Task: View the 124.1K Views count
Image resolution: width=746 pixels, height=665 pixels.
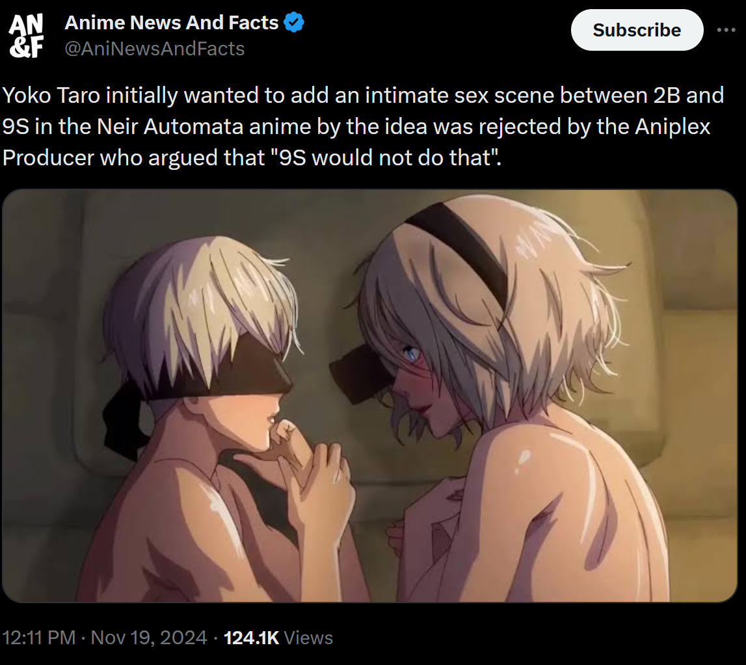Action: (x=278, y=638)
